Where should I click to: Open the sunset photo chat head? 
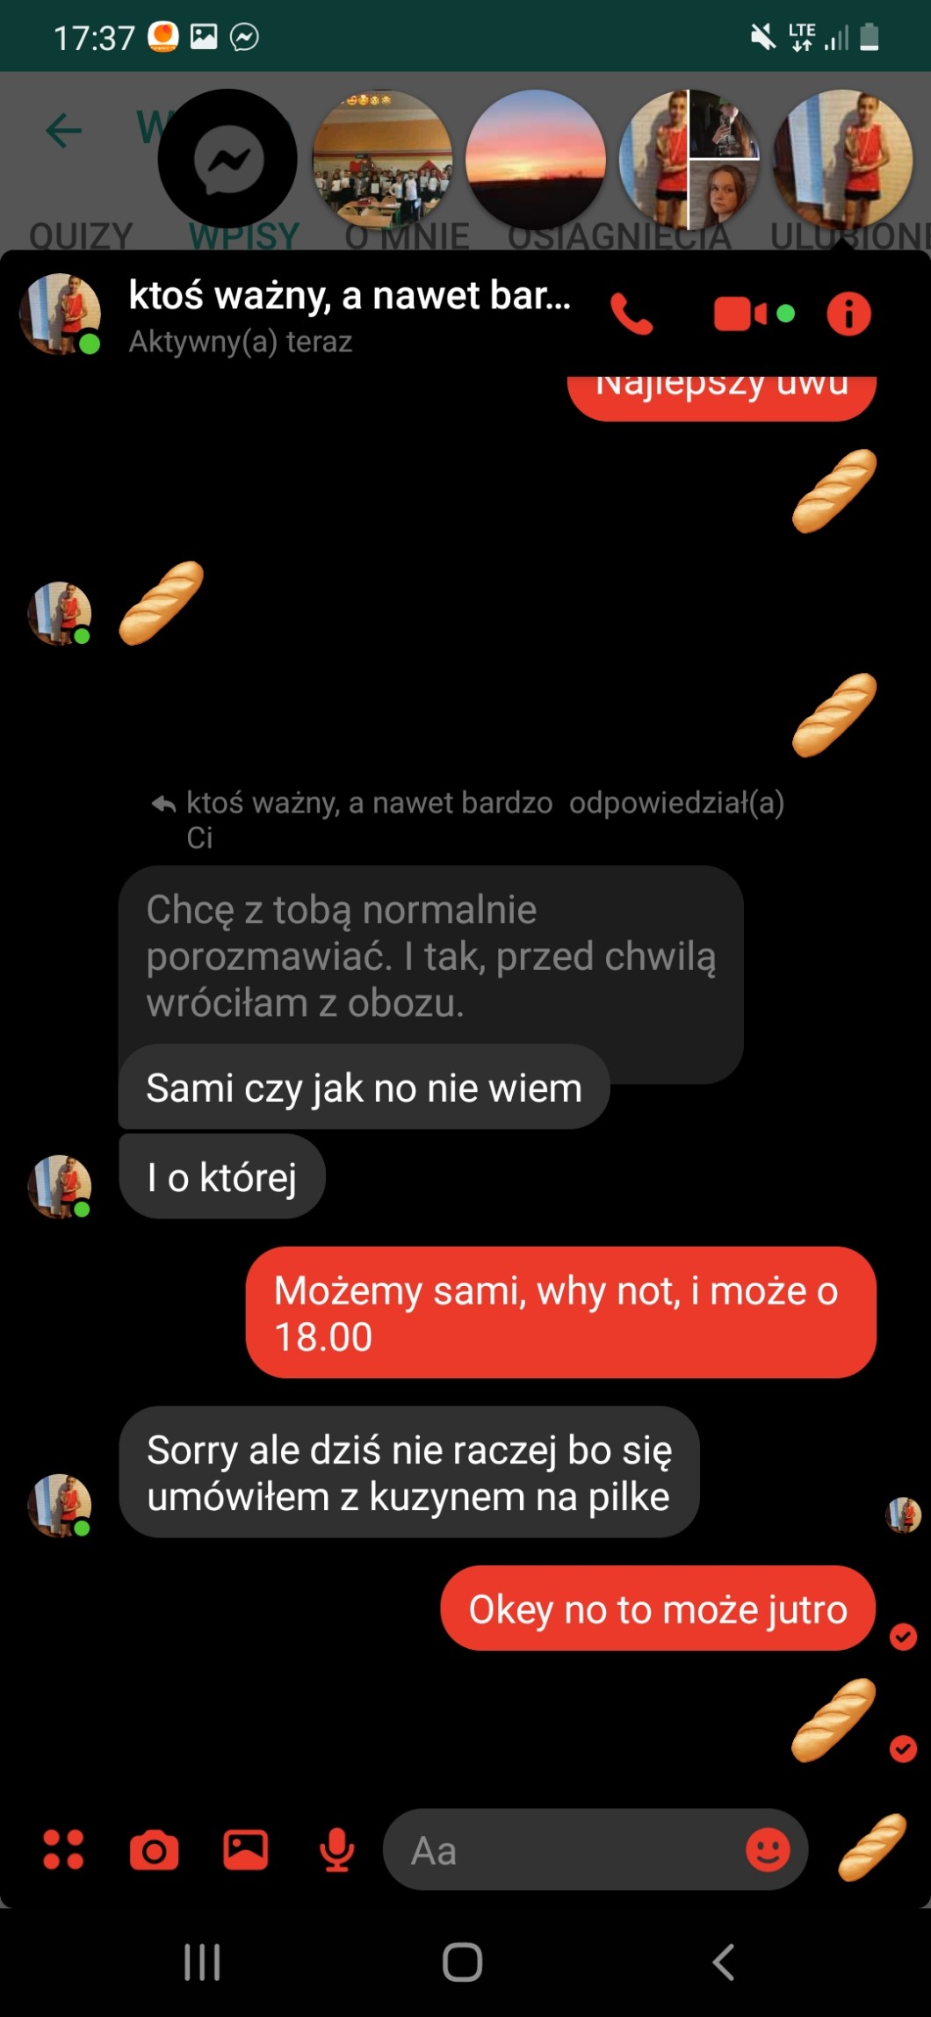(536, 159)
